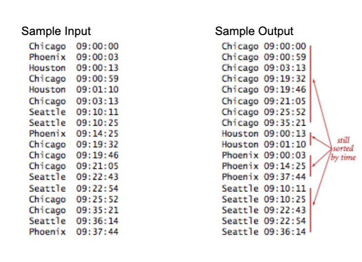Click output row Chicago 09:35:21
Screen dimensions: 362x262
tap(264, 123)
